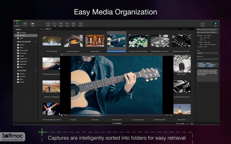Start a Screen capture from toolbar
Image resolution: width=231 pixels, height=144 pixels.
pos(48,24)
